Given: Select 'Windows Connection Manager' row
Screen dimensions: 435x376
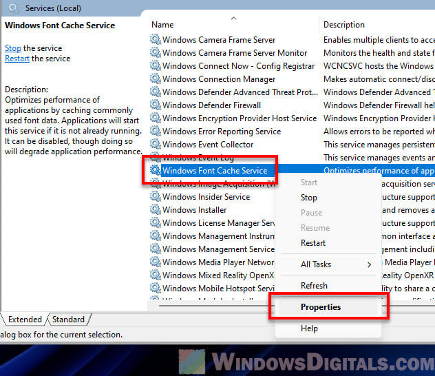Looking at the screenshot, I should 219,79.
